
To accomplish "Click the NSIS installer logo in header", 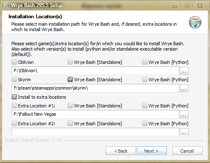I will [x=195, y=22].
